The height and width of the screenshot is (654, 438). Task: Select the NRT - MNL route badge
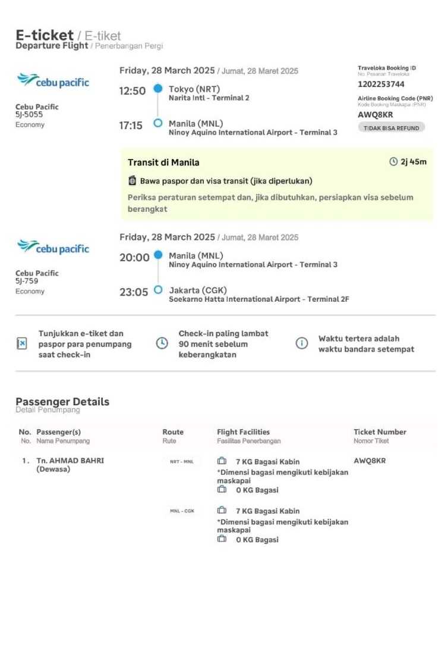click(182, 461)
